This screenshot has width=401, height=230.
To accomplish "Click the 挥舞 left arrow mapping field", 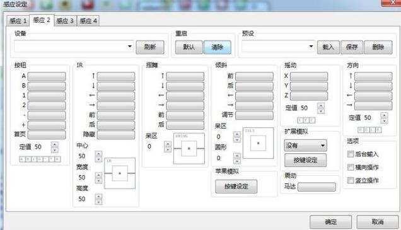I will pyautogui.click(x=185, y=96).
